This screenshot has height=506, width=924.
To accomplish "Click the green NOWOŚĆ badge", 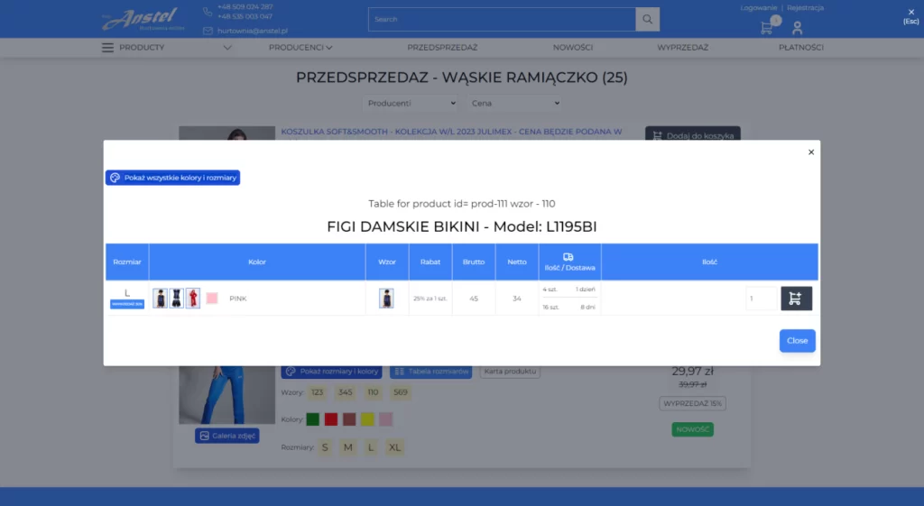I will coord(692,429).
